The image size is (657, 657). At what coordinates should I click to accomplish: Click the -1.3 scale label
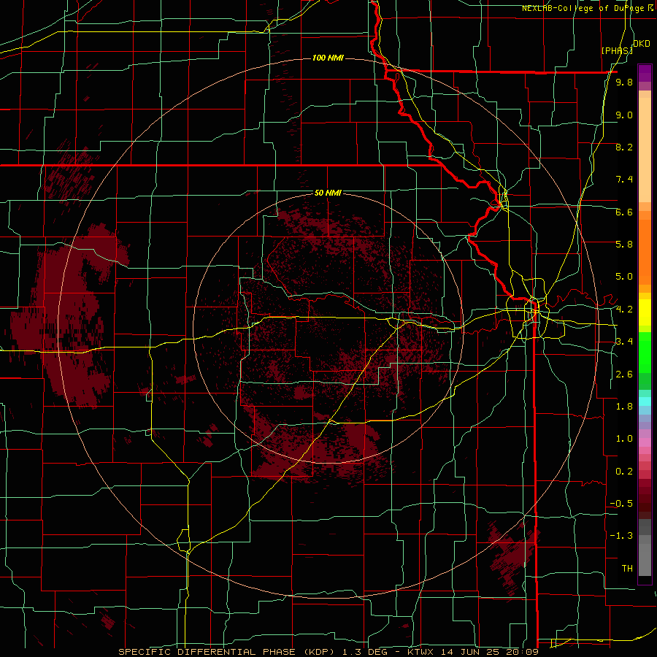tap(621, 536)
